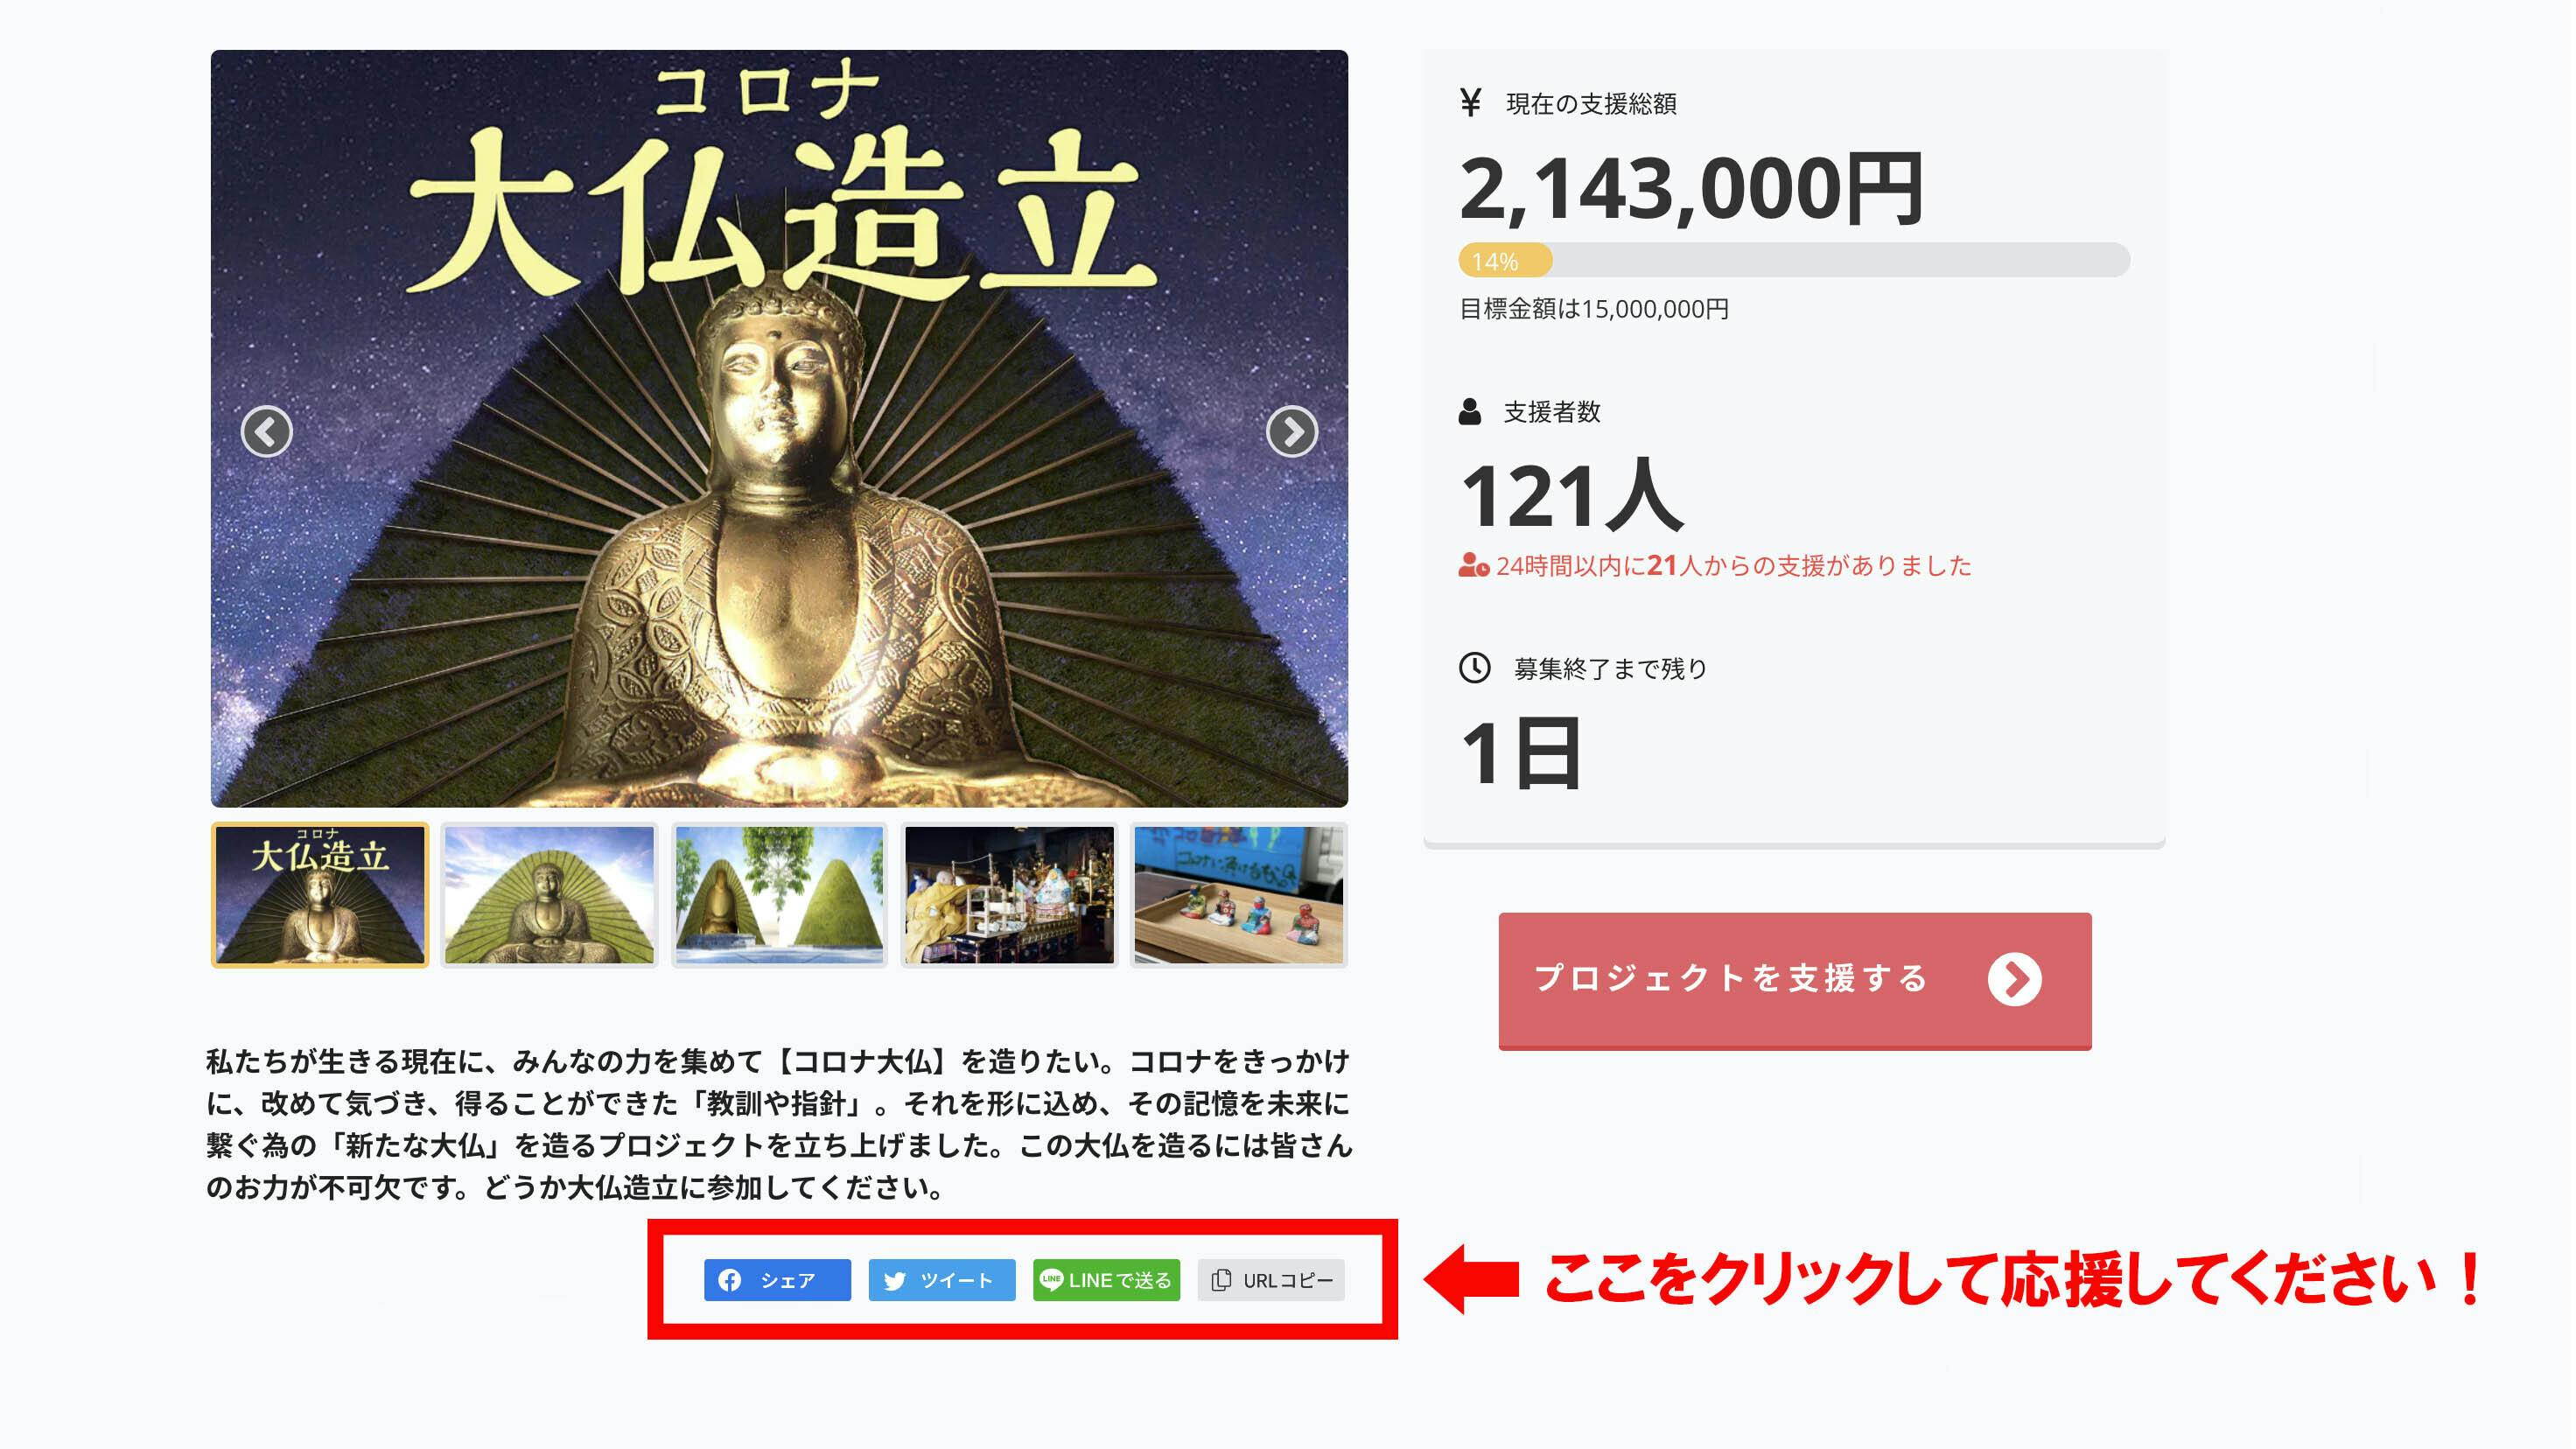Select the daytime Buddha hill thumbnail

pos(549,895)
